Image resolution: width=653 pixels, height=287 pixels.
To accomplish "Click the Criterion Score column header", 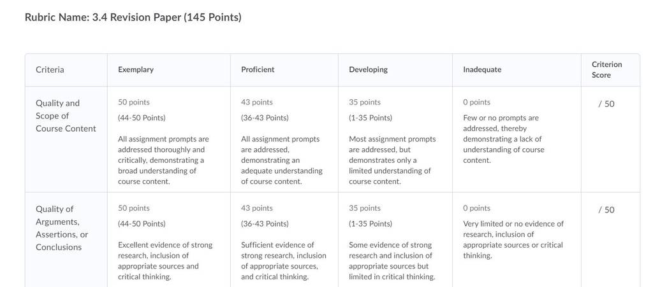I will tap(607, 70).
